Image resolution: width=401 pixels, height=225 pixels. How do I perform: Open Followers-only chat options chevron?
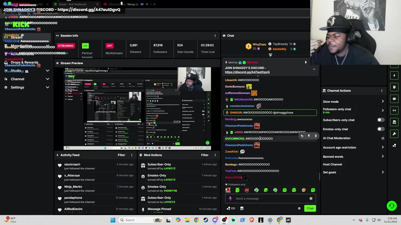(x=383, y=110)
